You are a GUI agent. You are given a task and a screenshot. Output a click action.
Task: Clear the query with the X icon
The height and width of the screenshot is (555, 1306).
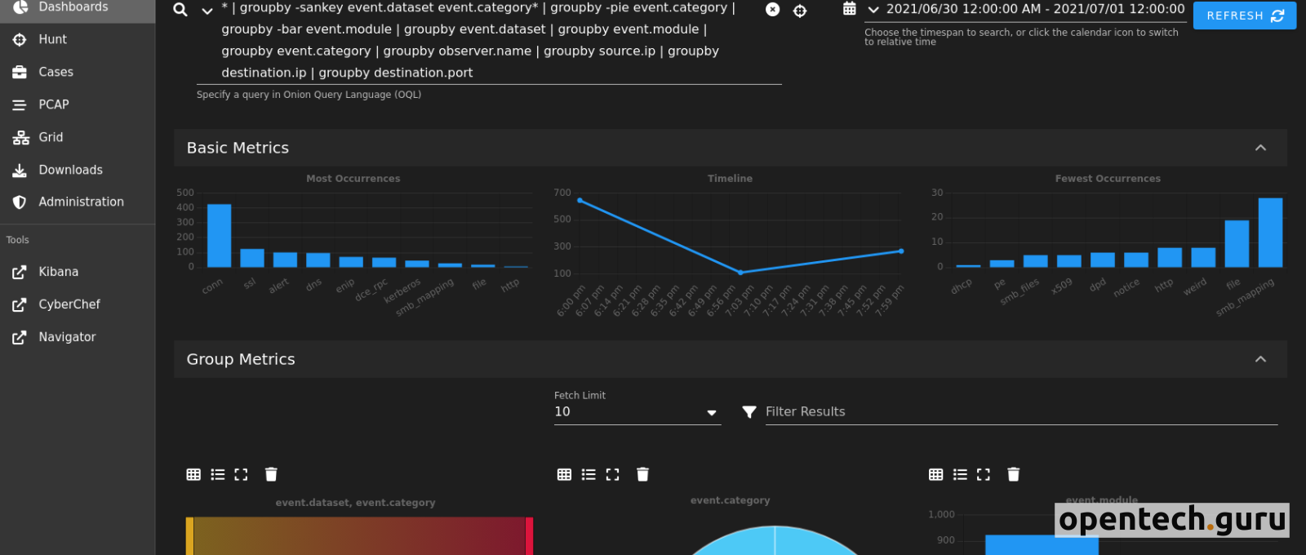tap(772, 10)
